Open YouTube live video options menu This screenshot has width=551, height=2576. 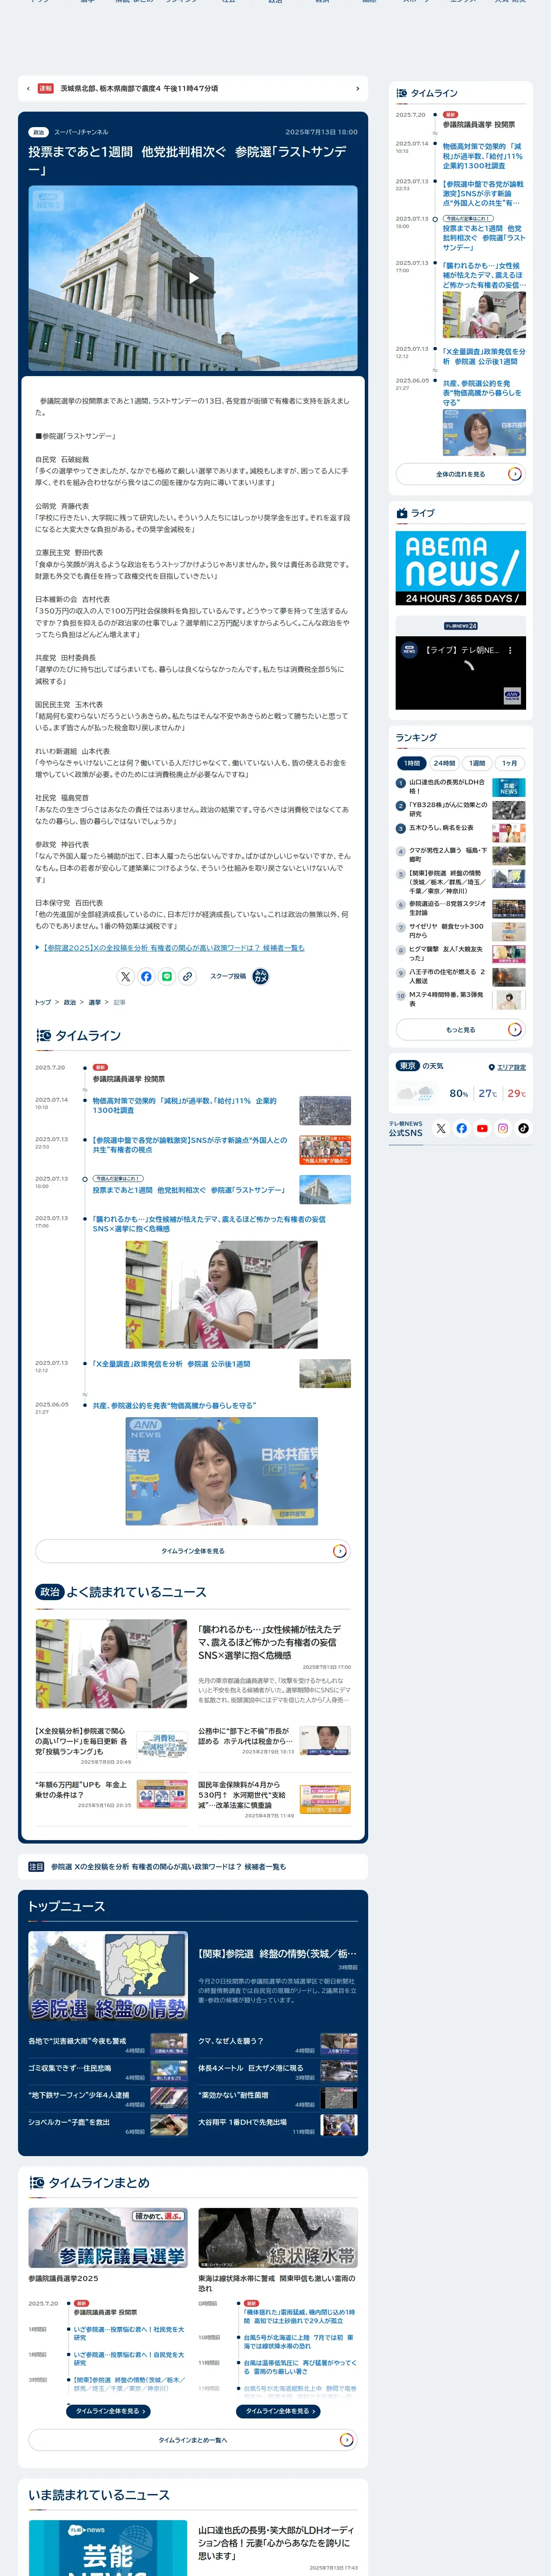(x=510, y=650)
